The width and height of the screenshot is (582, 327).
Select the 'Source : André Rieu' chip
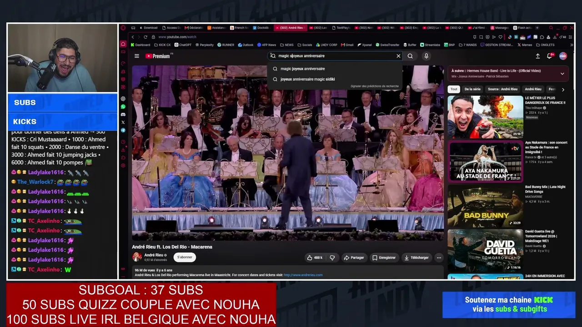tap(502, 89)
